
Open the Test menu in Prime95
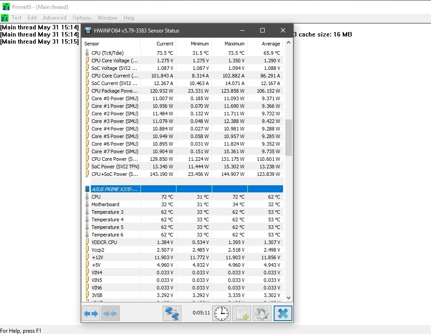tap(16, 18)
